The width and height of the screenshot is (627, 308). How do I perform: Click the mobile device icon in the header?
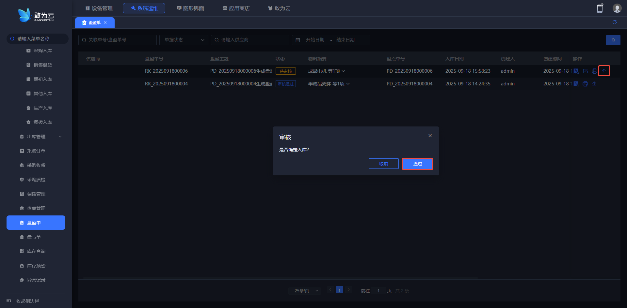(600, 8)
